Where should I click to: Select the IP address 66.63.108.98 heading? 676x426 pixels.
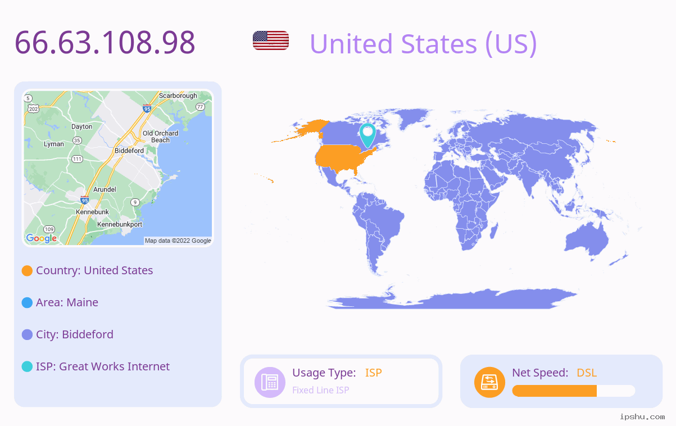click(x=105, y=42)
